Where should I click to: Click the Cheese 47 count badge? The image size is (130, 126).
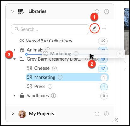coord(103,68)
